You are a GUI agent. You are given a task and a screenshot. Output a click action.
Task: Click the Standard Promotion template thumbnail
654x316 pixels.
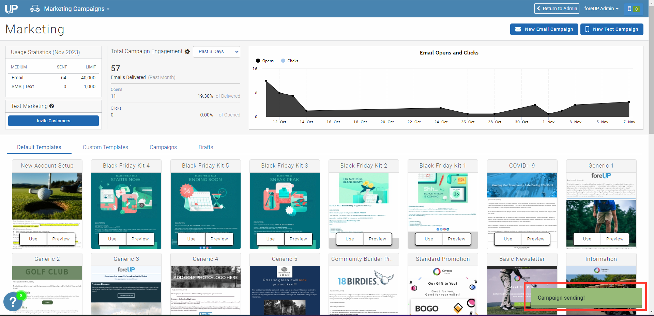tap(443, 290)
